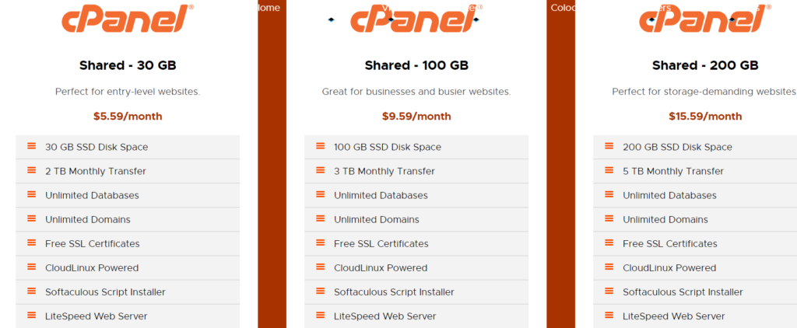
Task: Click list icon beside CloudLinux Powered in 200 GB plan
Action: click(x=609, y=267)
